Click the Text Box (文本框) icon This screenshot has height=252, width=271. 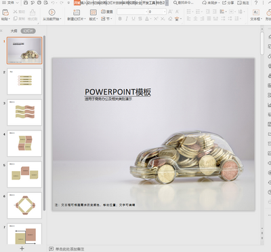256,12
